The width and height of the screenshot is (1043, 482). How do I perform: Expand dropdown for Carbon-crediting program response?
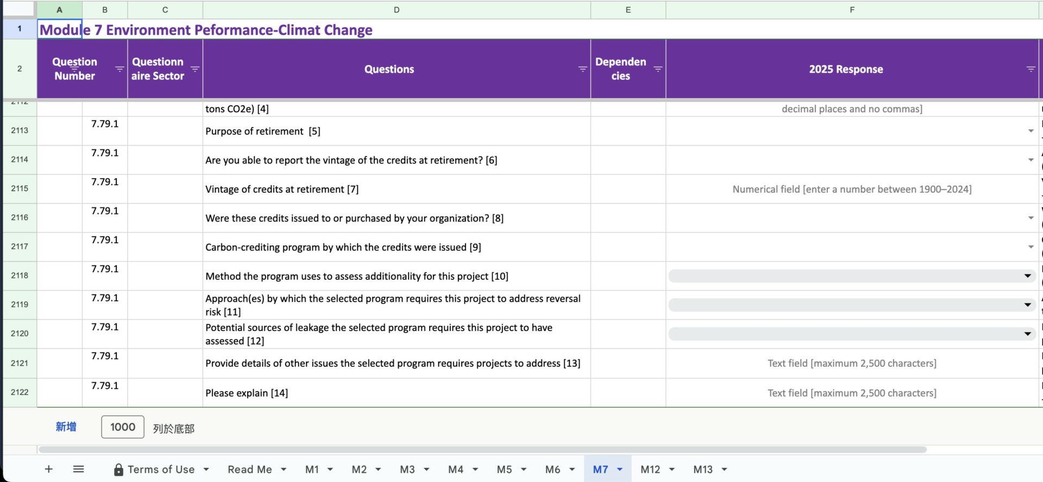click(1031, 247)
